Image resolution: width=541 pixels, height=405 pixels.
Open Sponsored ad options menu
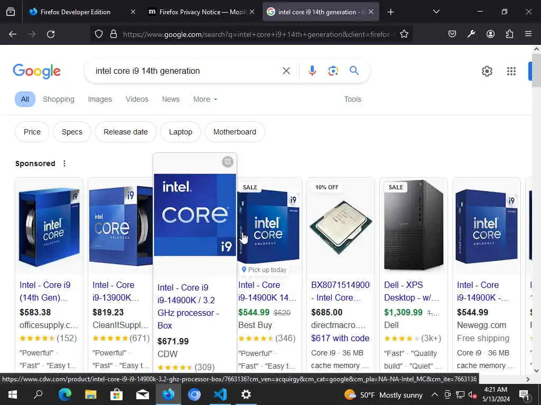pos(64,163)
